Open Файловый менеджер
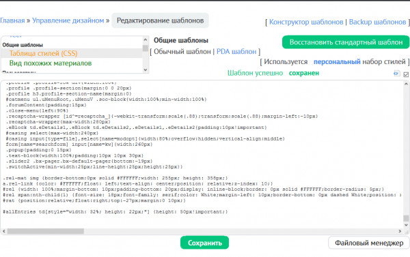The image size is (410, 257). click(x=369, y=243)
